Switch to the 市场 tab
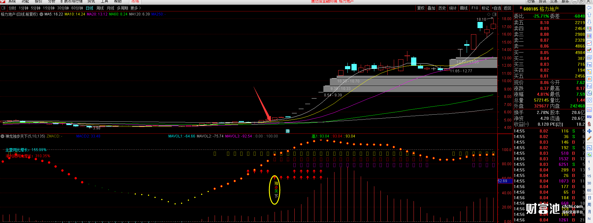Viewport: 593px width, 223px height. pyautogui.click(x=135, y=2)
